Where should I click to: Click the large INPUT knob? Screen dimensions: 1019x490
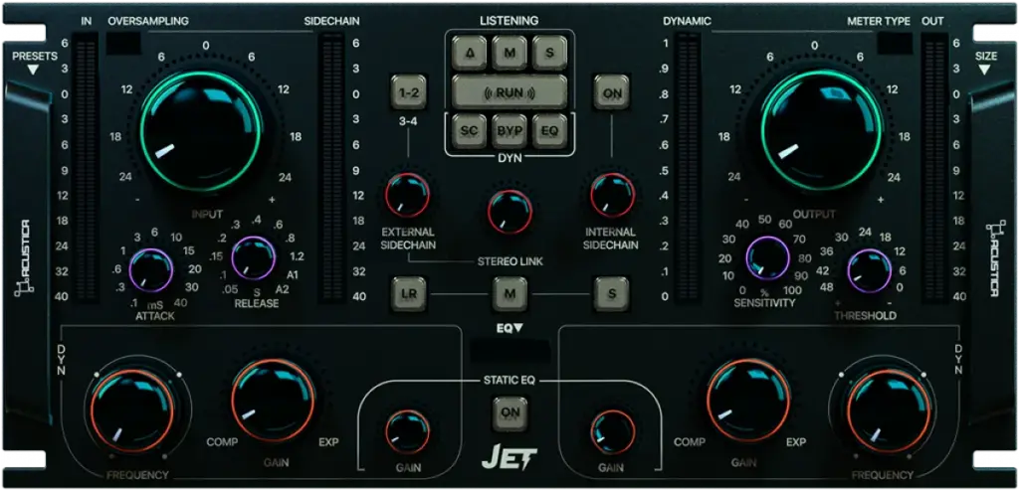tap(202, 131)
